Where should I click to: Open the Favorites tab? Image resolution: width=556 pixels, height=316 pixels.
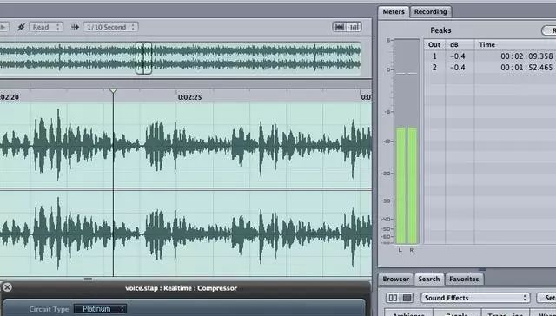[464, 280]
